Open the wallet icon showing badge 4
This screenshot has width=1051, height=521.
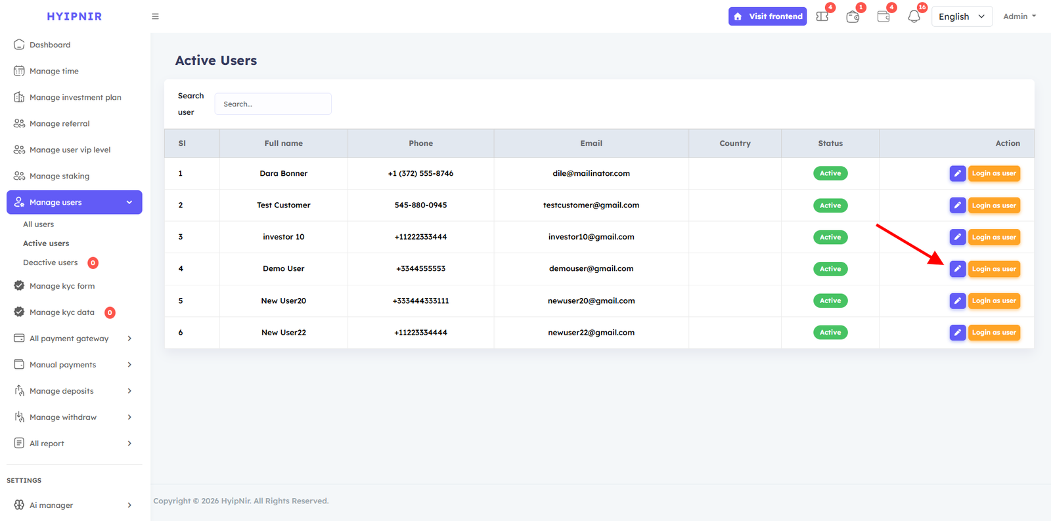[883, 16]
